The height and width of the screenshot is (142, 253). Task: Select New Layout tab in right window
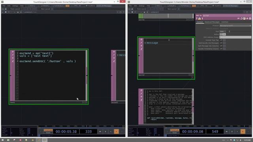172,9
